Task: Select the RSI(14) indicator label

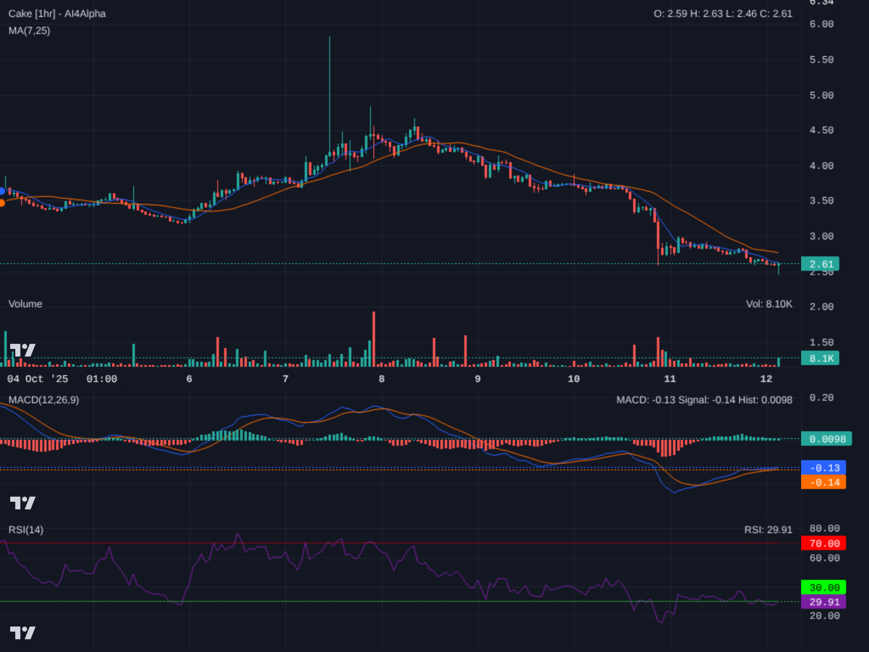Action: (26, 530)
